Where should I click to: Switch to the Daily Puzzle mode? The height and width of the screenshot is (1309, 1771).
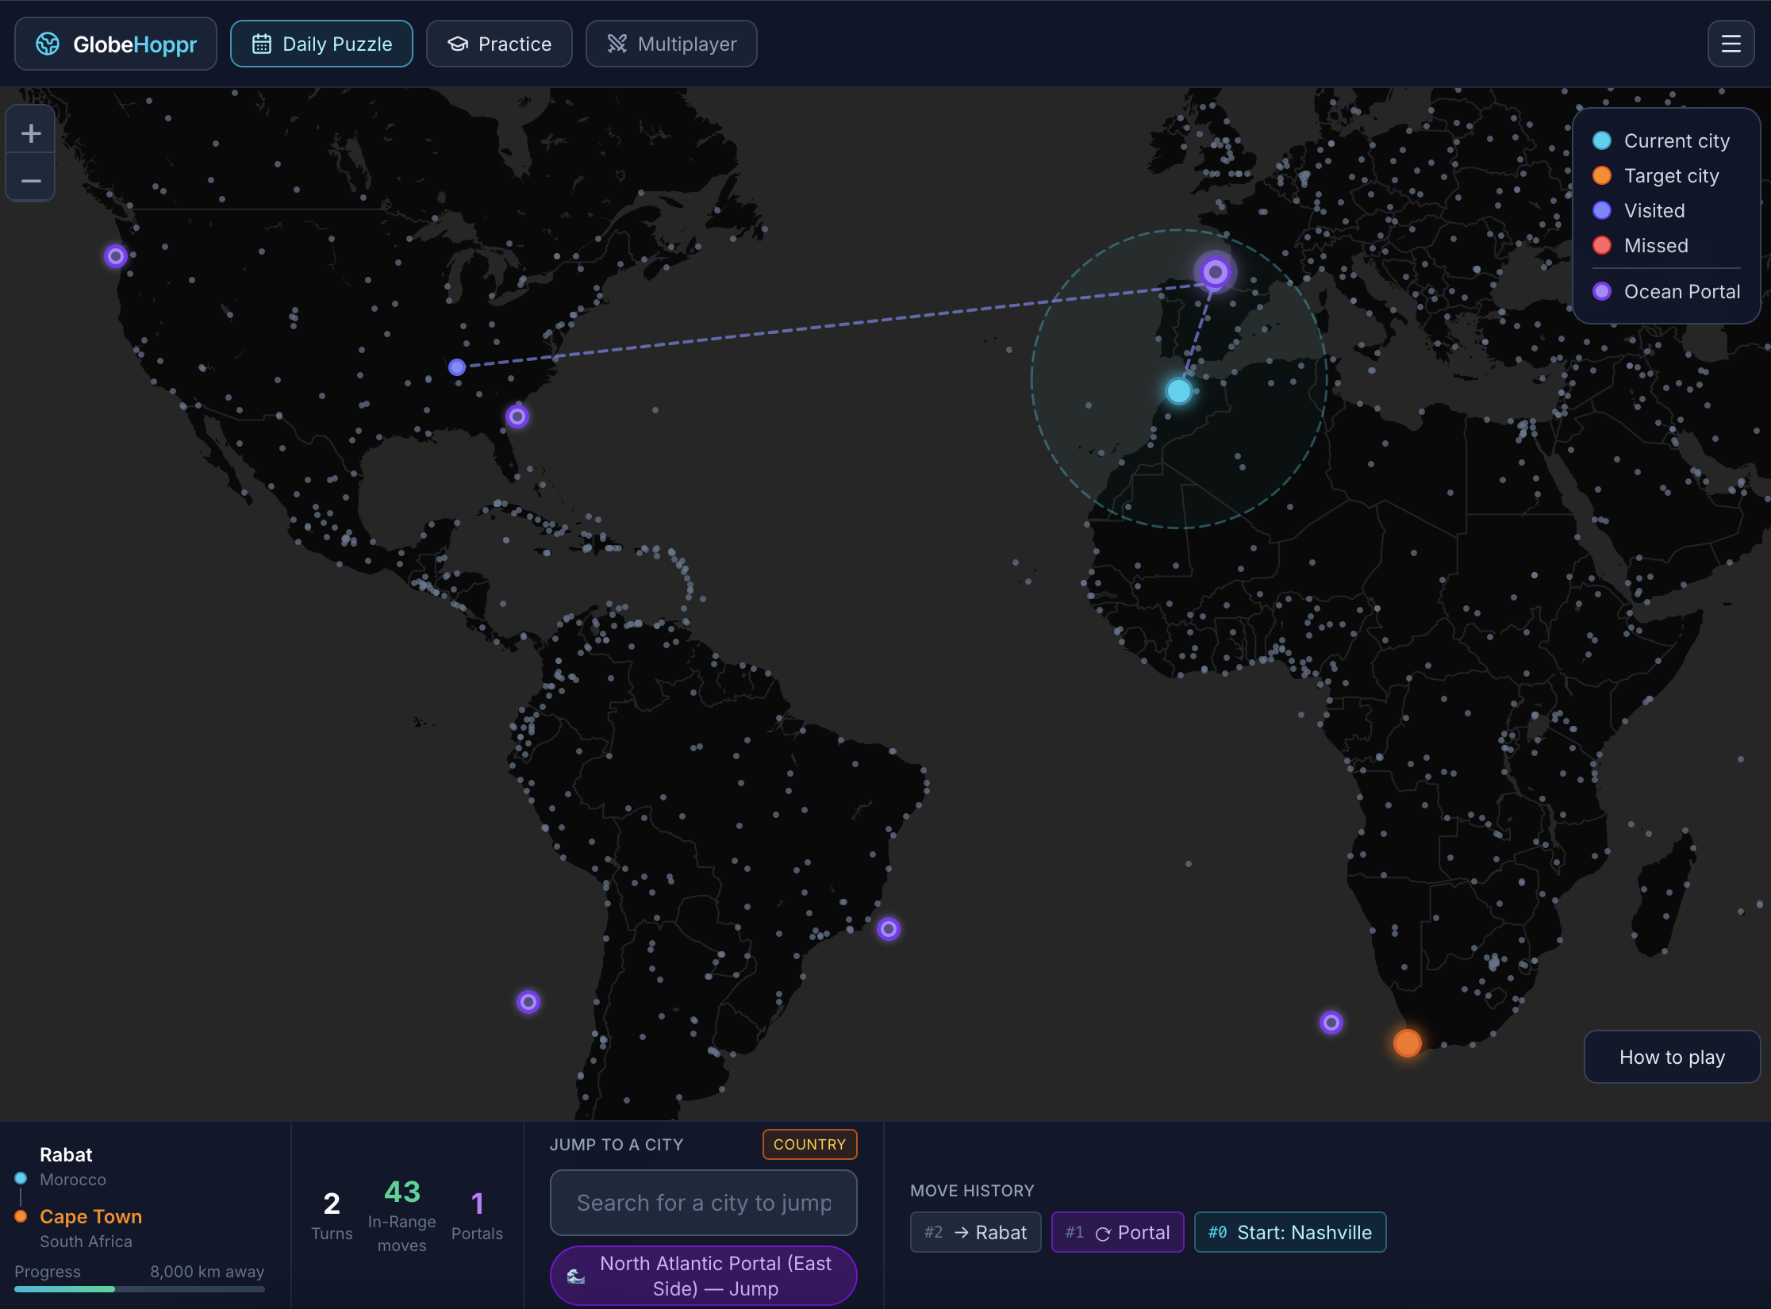321,44
